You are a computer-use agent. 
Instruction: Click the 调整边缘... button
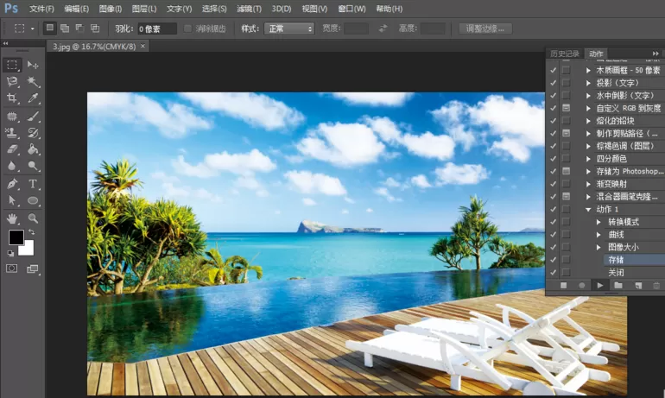(485, 28)
